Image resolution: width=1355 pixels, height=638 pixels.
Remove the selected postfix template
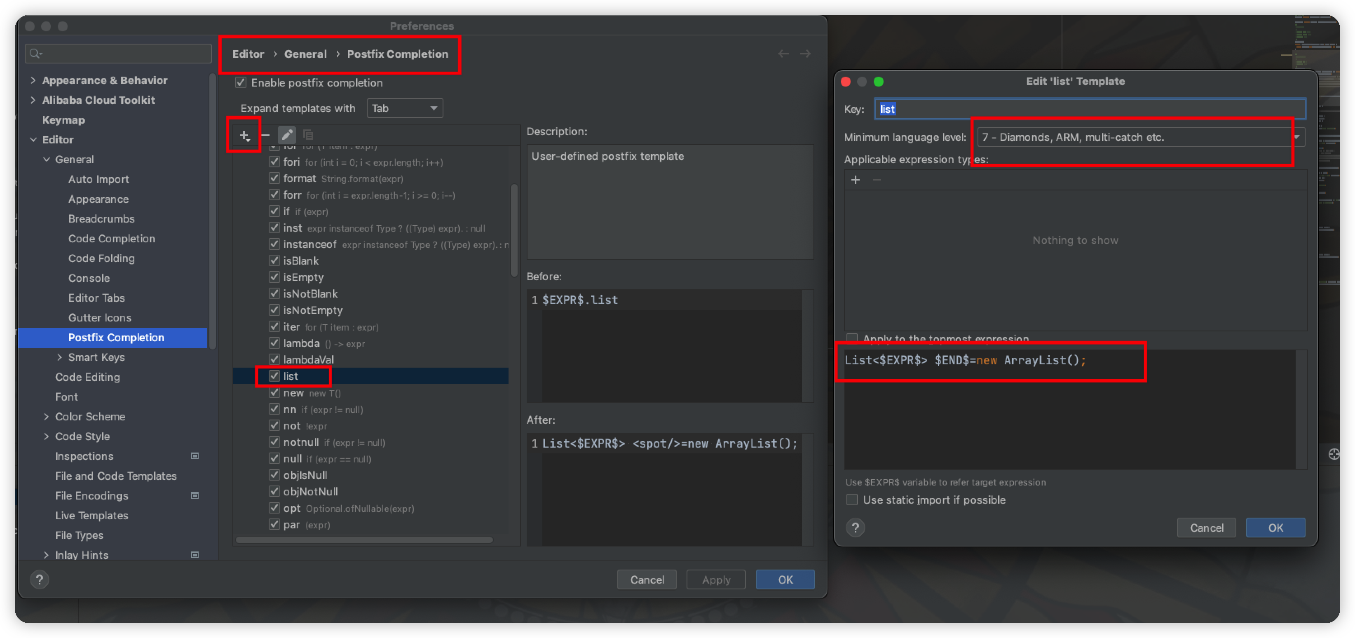[x=266, y=136]
